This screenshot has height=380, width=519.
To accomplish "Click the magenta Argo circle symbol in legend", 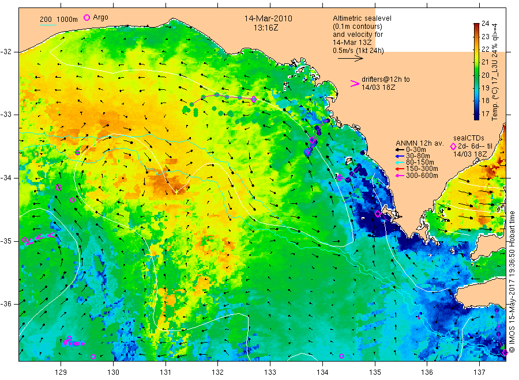I will coord(86,17).
